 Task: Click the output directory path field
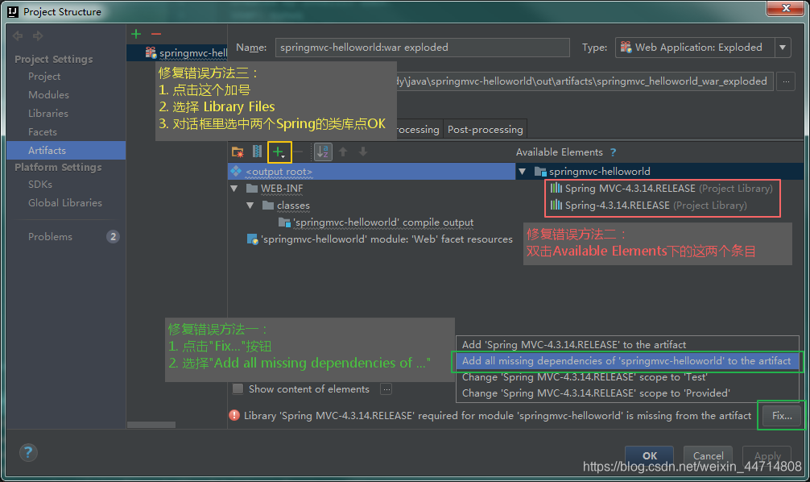point(585,81)
